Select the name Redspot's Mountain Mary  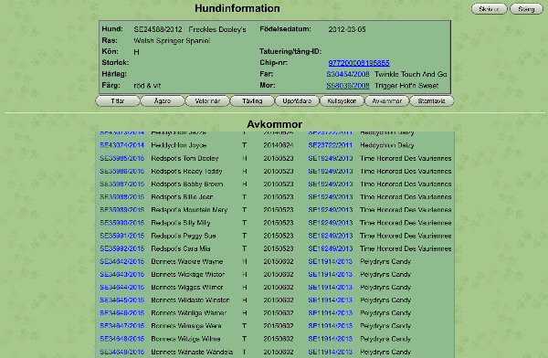189,210
